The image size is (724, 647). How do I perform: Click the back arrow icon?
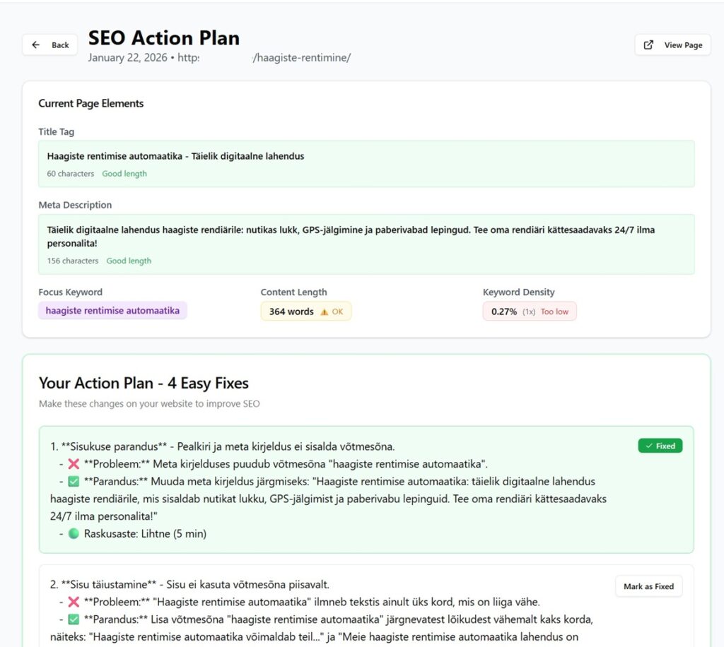point(36,44)
